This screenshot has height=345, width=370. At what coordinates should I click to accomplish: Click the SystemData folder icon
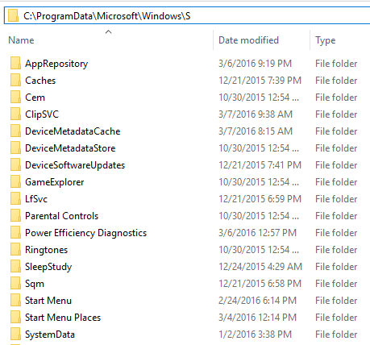tap(15, 335)
